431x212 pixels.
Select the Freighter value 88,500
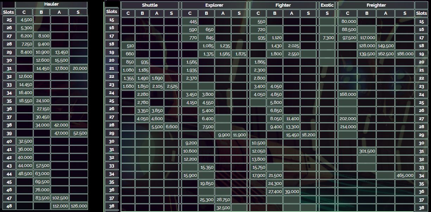(x=348, y=30)
